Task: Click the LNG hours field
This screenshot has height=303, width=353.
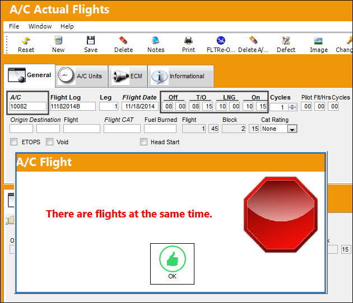Action: tap(221, 106)
